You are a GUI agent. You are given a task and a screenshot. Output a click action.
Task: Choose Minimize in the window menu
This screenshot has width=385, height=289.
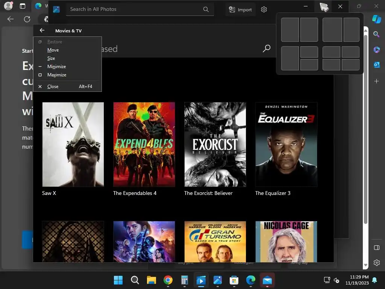pyautogui.click(x=68, y=67)
